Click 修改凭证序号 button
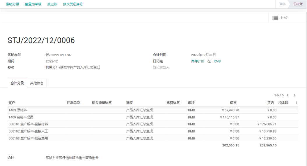This screenshot has width=307, height=166. click(x=73, y=4)
